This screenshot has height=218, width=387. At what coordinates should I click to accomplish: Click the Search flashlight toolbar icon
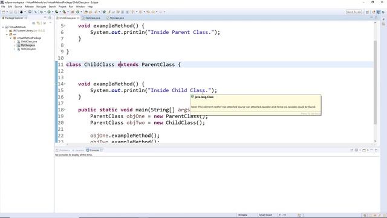tap(96, 12)
